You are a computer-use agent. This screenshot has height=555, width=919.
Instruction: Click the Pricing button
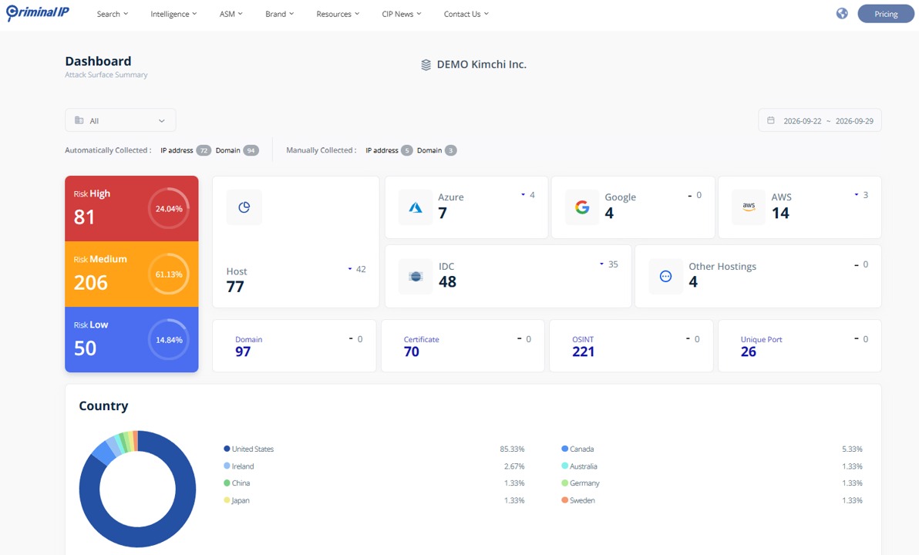point(886,13)
